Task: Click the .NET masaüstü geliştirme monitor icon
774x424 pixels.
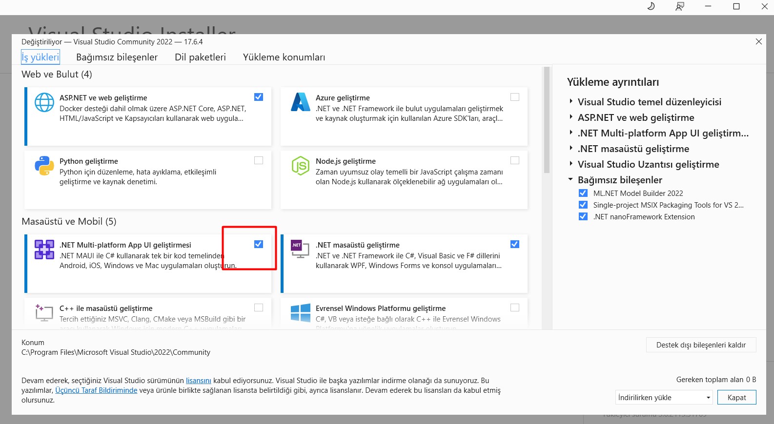Action: [301, 249]
